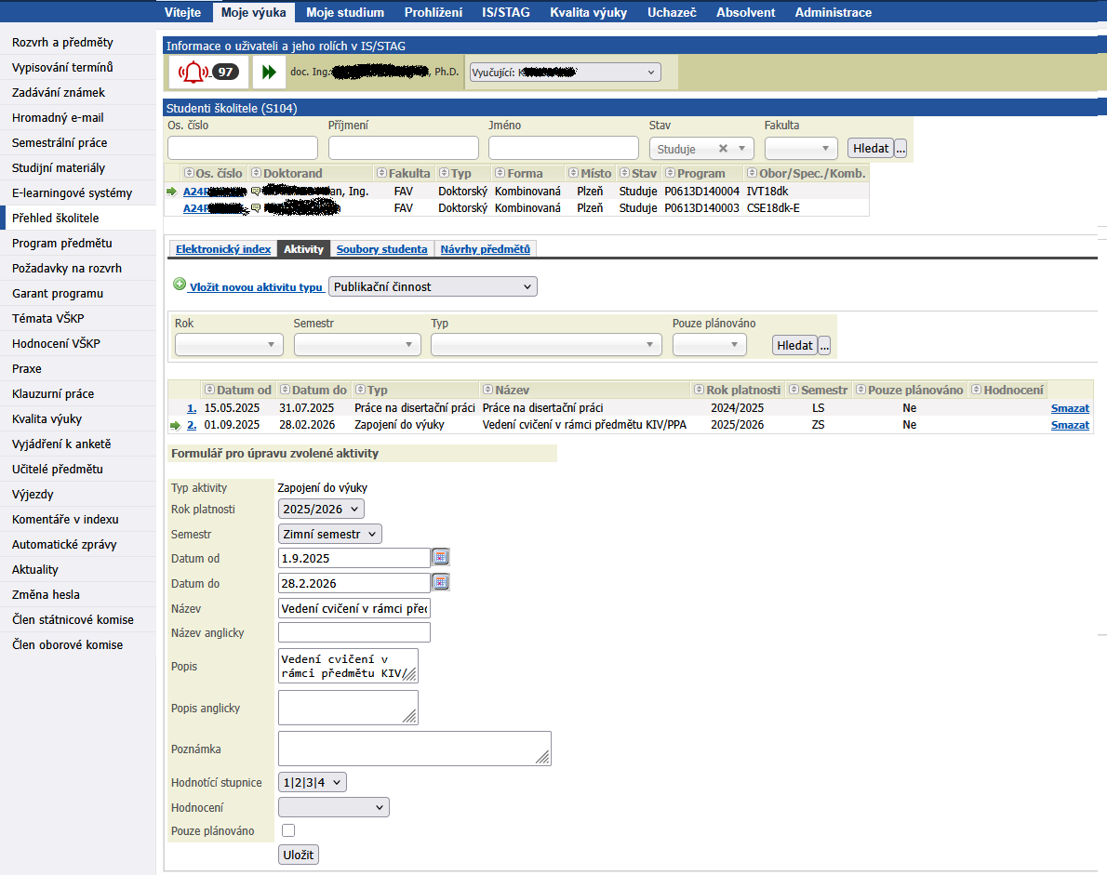Sort activities by Pouze plánováno column
1107x875 pixels.
860,390
